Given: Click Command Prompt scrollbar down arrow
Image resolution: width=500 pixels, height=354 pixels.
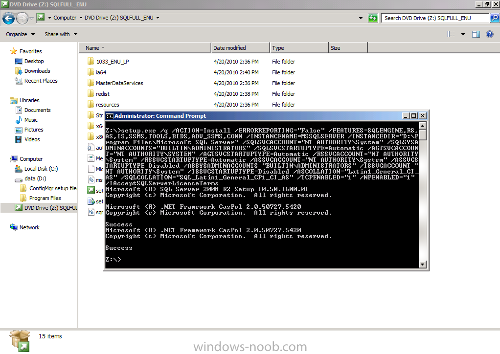Looking at the screenshot, I should pyautogui.click(x=423, y=265).
